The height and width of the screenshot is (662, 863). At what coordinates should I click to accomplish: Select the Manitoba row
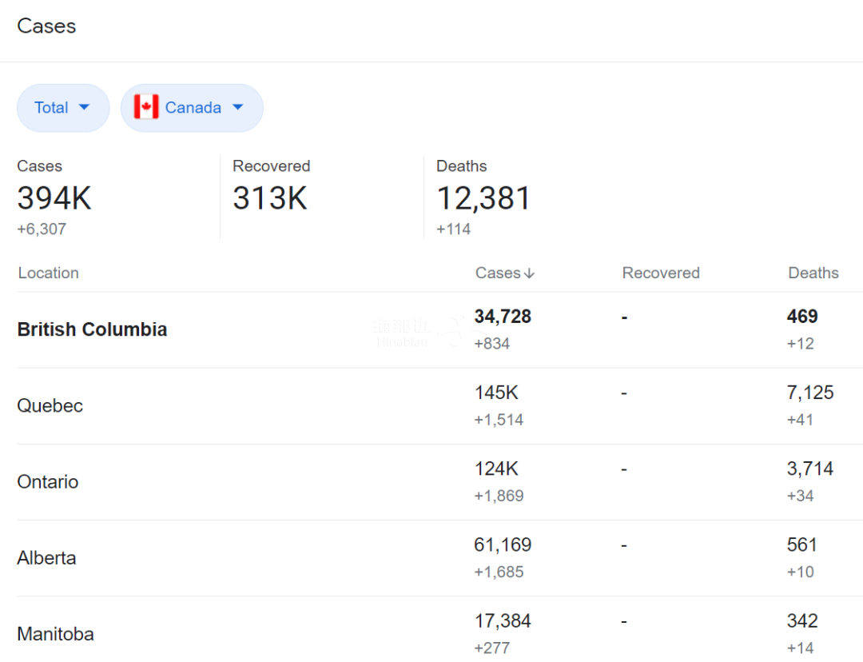[x=55, y=633]
